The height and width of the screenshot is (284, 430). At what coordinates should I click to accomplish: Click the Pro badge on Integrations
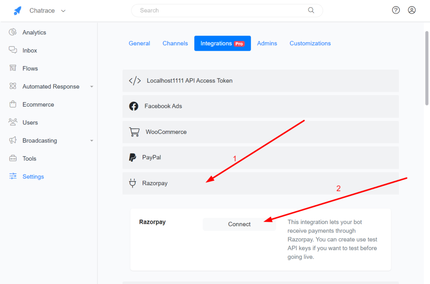point(239,44)
